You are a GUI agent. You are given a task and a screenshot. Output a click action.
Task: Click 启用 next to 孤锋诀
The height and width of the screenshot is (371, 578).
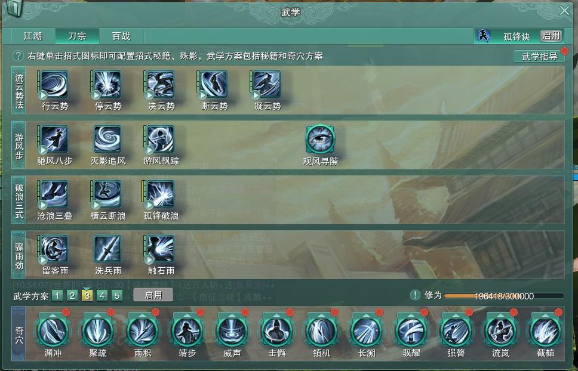tap(551, 36)
